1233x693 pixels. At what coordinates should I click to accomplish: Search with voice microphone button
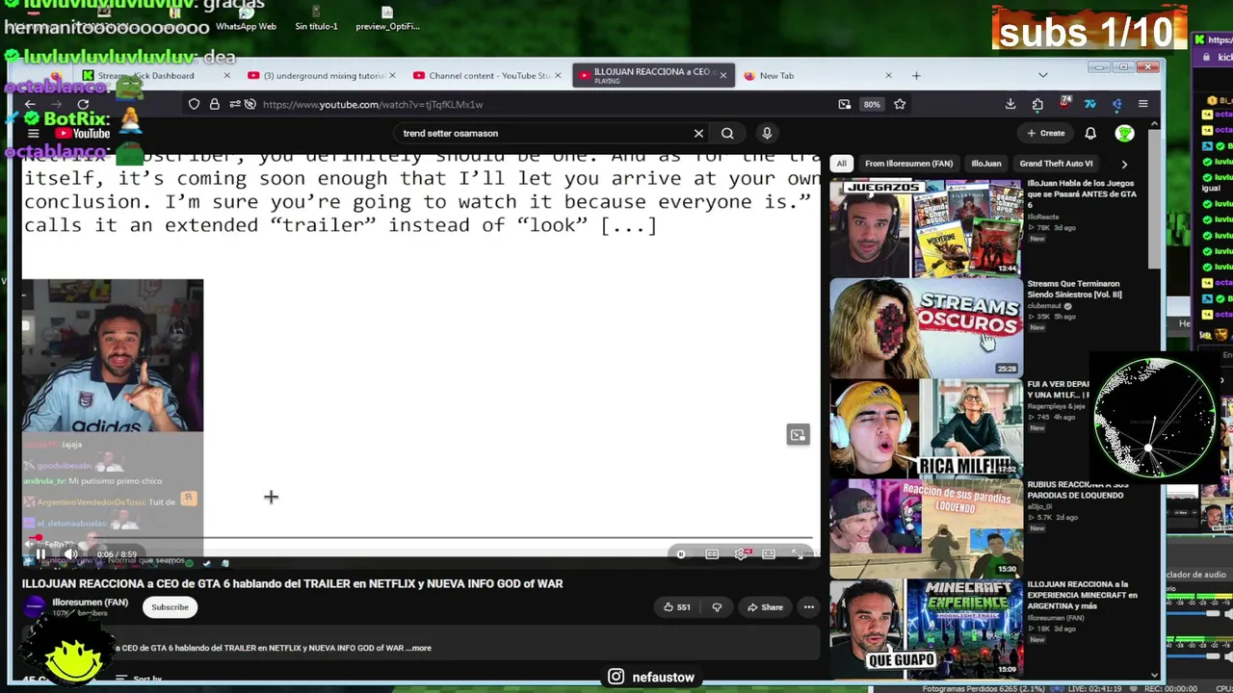tap(767, 134)
